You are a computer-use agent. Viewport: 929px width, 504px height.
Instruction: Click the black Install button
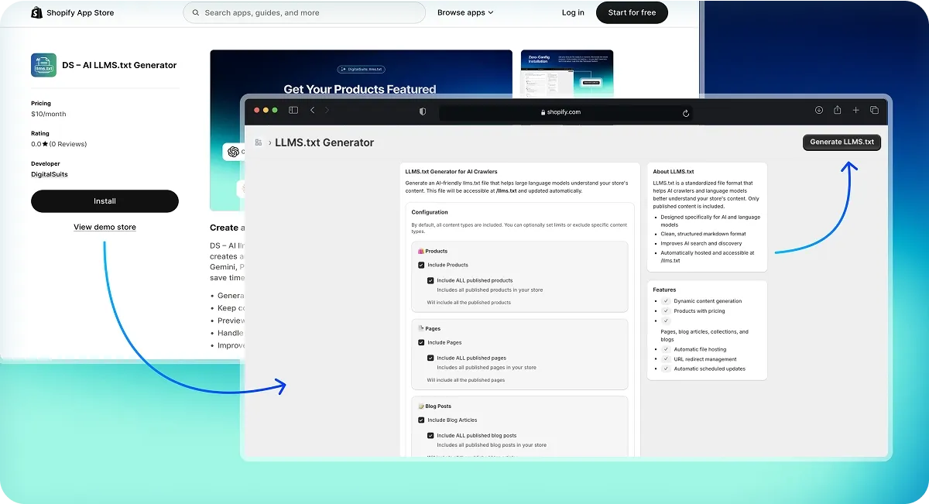(x=105, y=201)
